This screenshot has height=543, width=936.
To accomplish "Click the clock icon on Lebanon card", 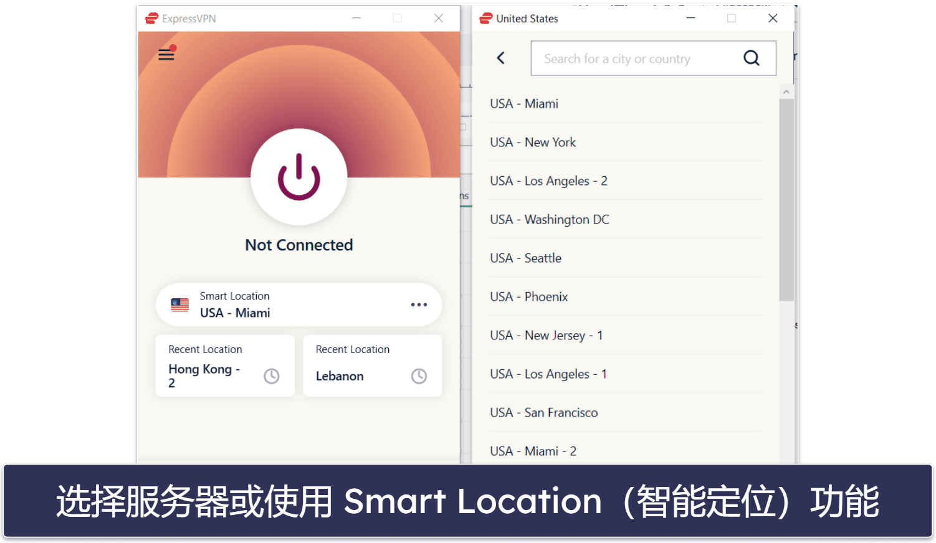I will 419,376.
